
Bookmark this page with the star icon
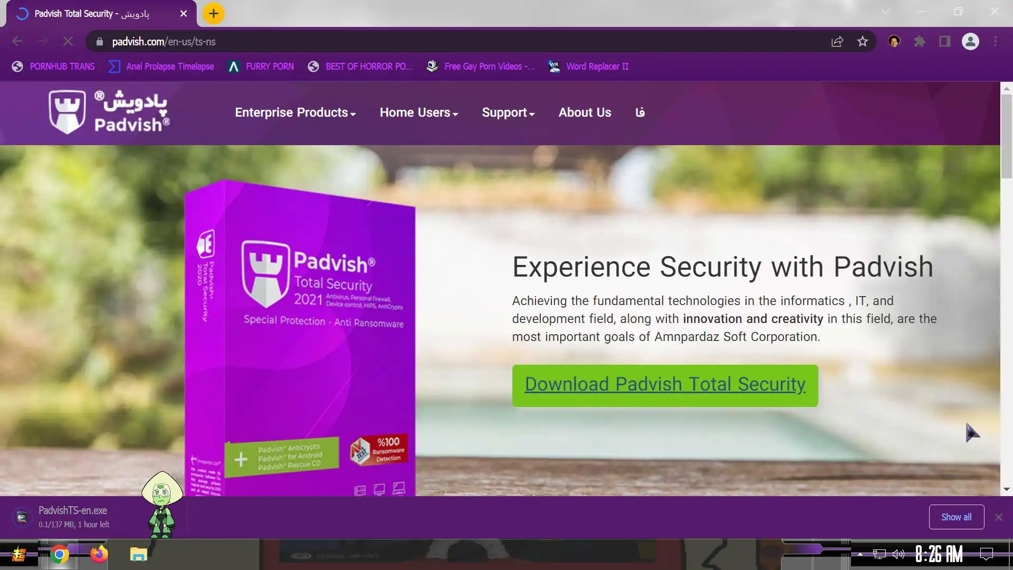click(x=862, y=41)
